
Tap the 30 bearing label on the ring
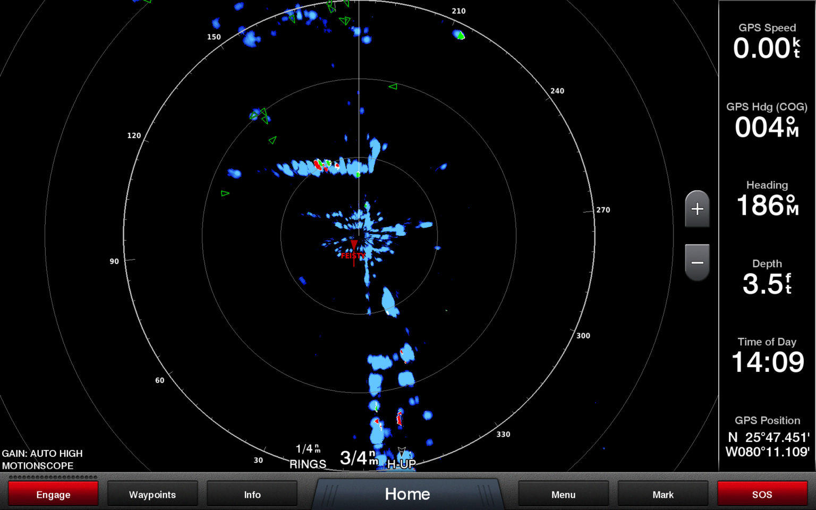click(258, 461)
